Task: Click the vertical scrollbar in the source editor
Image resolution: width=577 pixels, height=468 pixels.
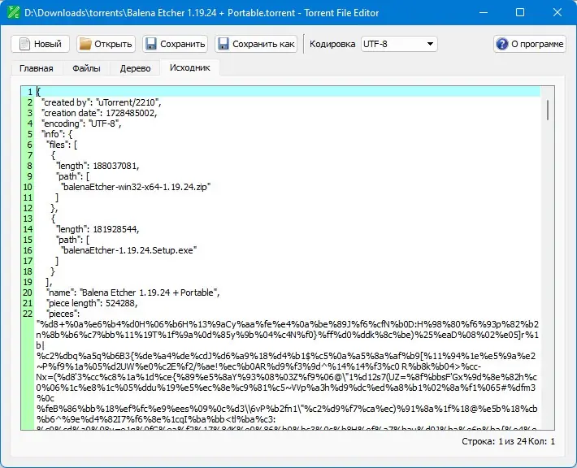Action: (x=548, y=110)
